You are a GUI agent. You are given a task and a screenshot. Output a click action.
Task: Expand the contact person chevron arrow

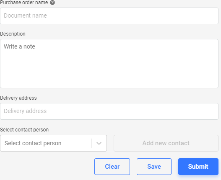(x=99, y=143)
